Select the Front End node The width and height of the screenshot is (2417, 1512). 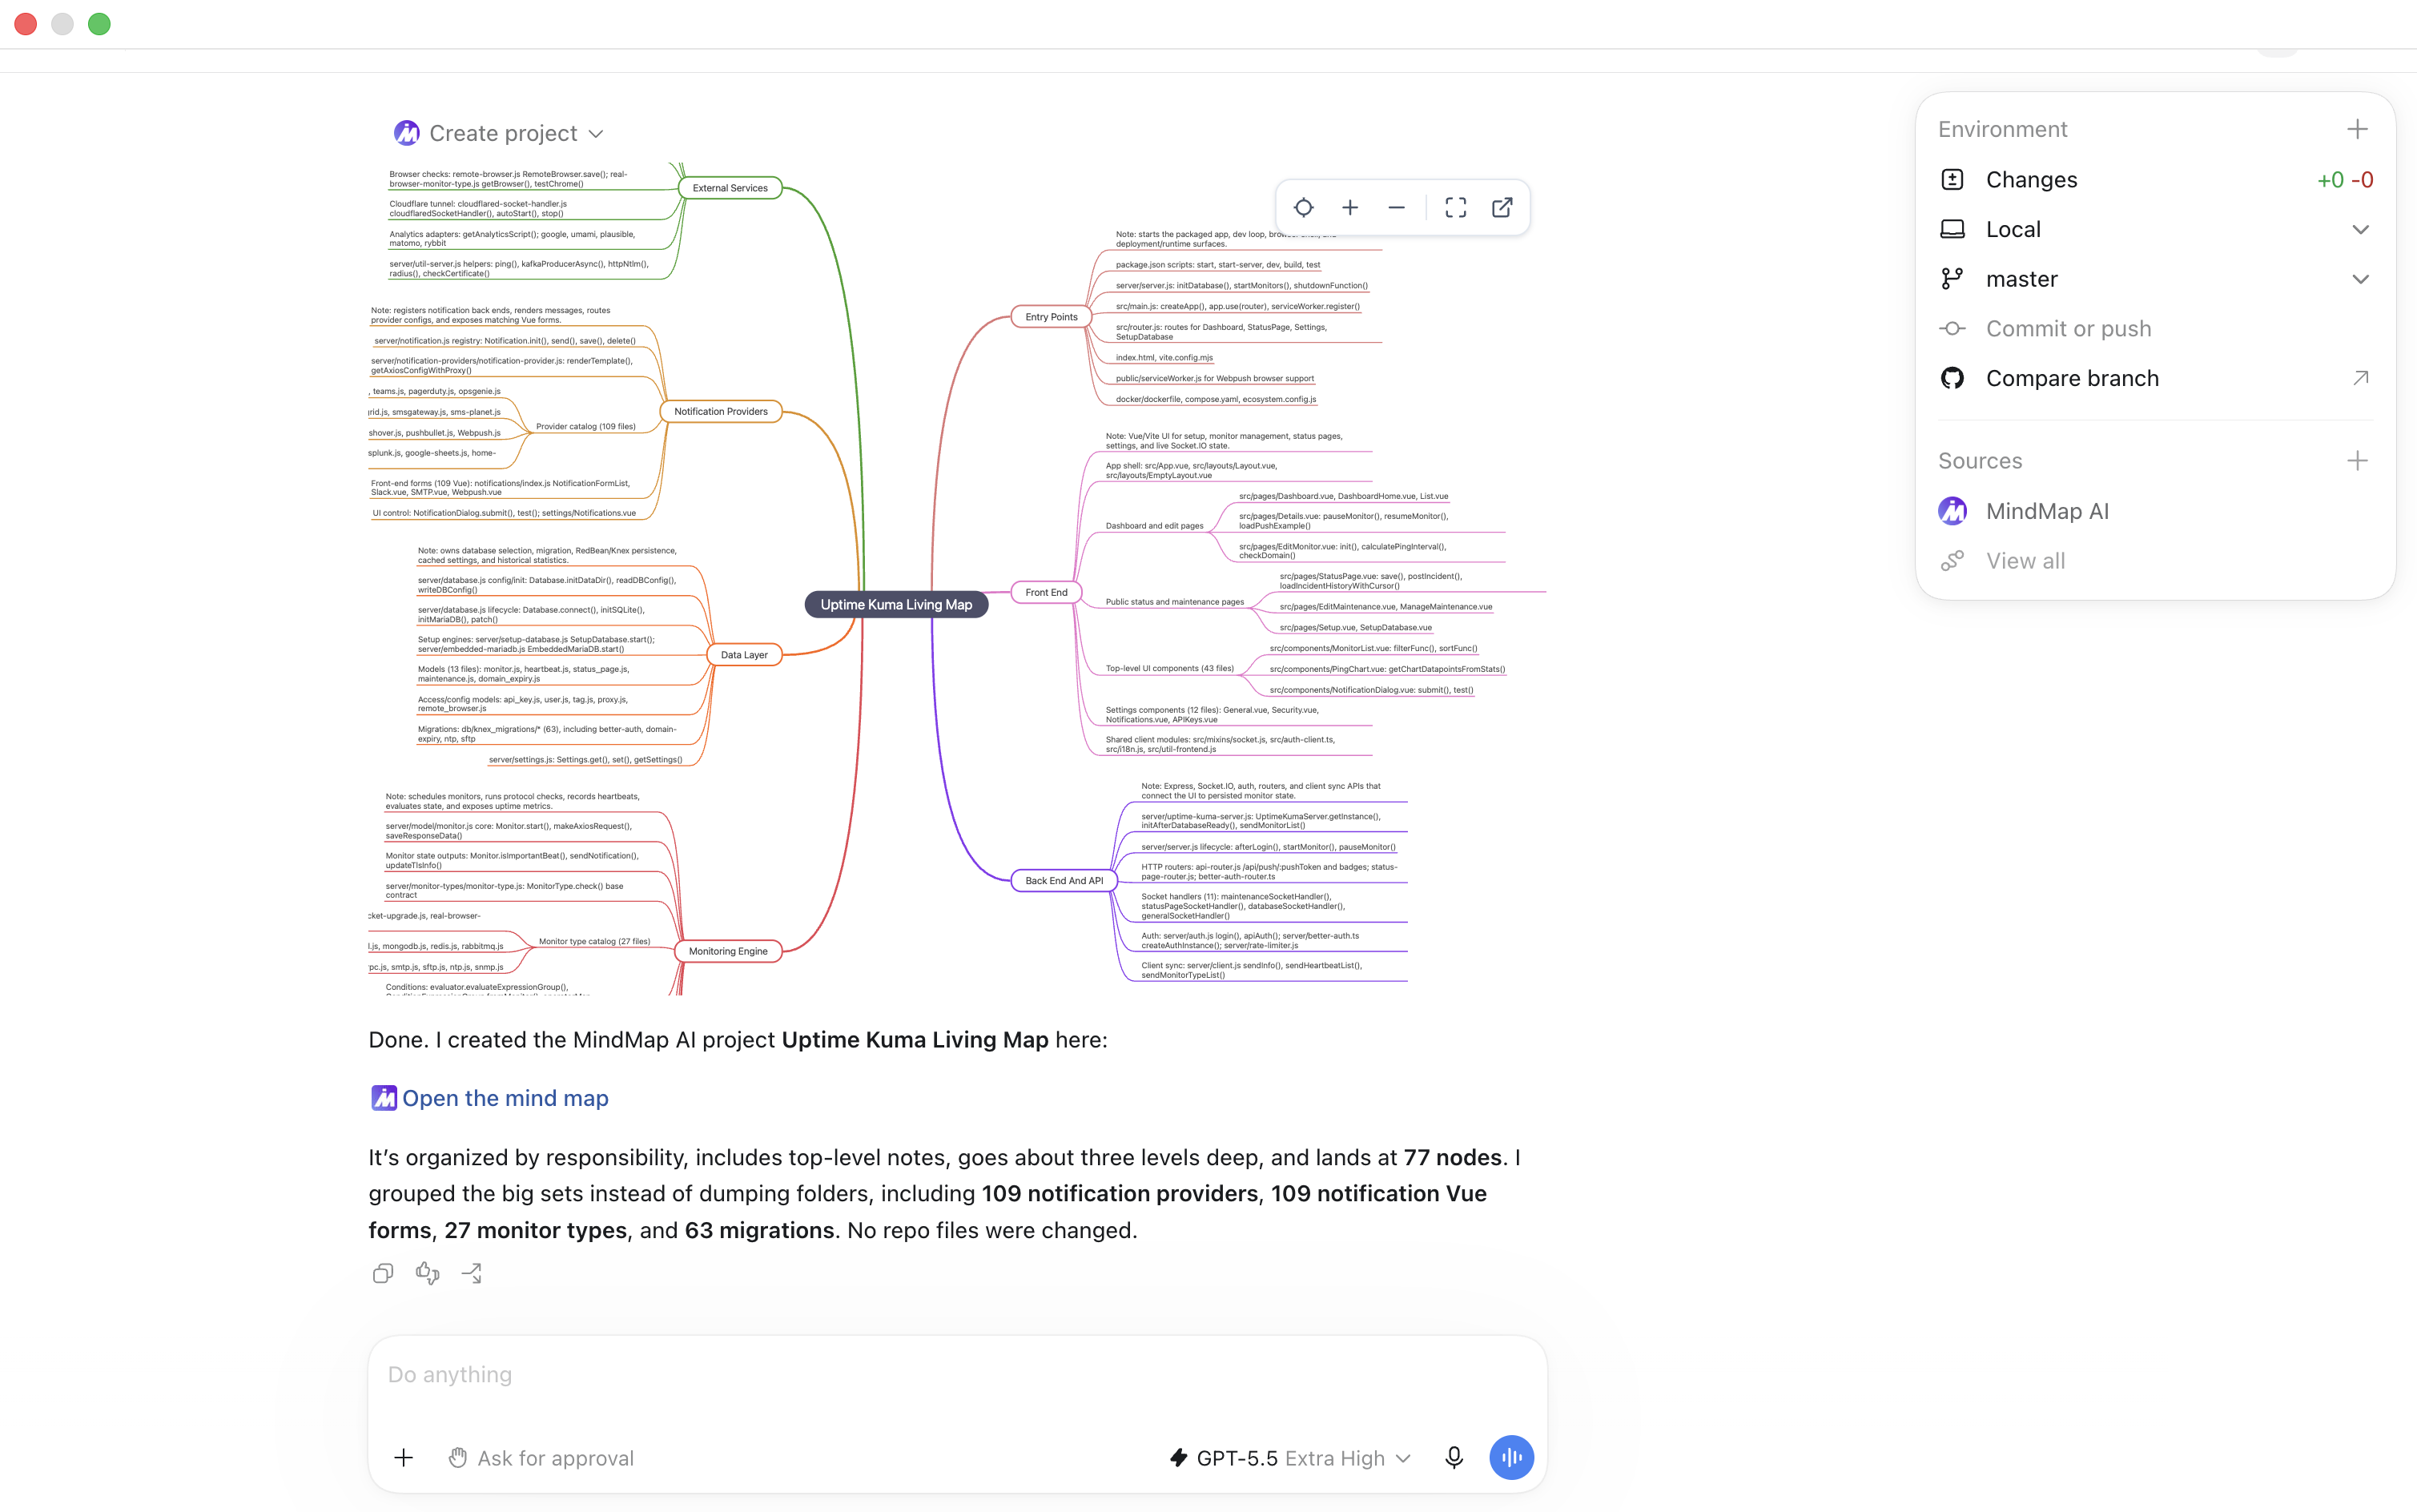click(x=1046, y=592)
